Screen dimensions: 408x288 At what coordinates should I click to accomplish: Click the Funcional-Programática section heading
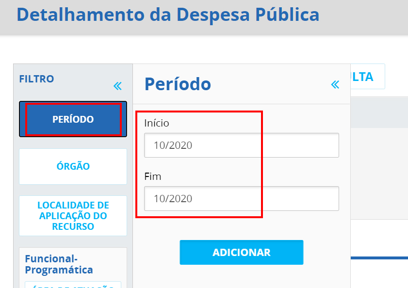[59, 264]
